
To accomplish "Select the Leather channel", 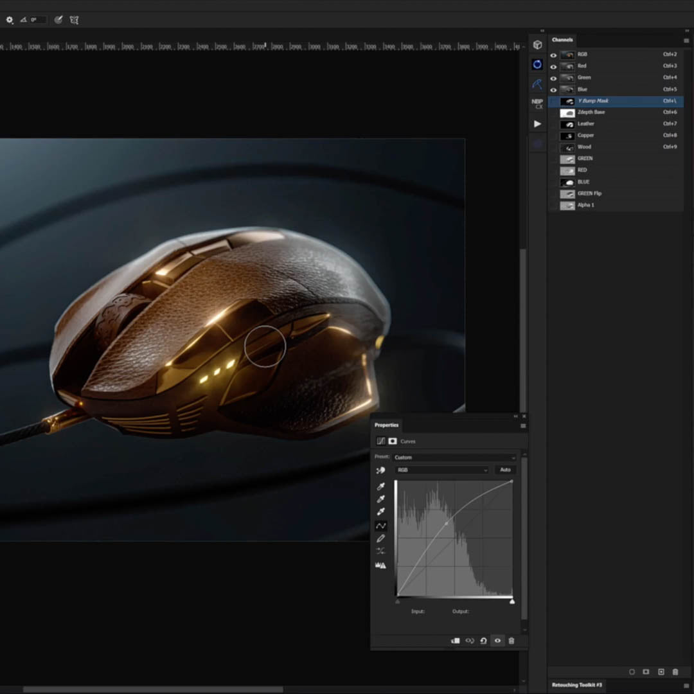I will (x=586, y=124).
